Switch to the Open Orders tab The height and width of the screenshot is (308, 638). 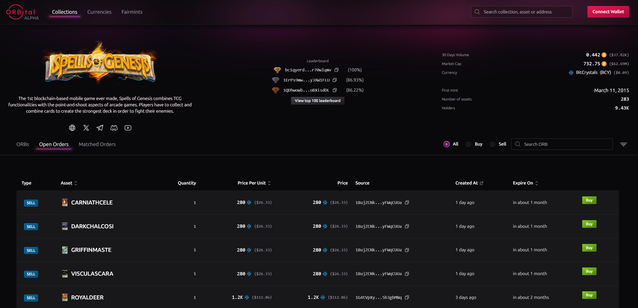point(54,144)
